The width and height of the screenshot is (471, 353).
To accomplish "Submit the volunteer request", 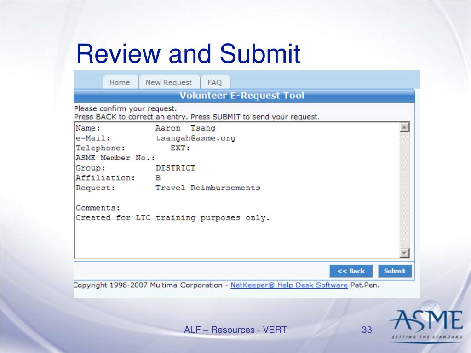I will point(395,271).
